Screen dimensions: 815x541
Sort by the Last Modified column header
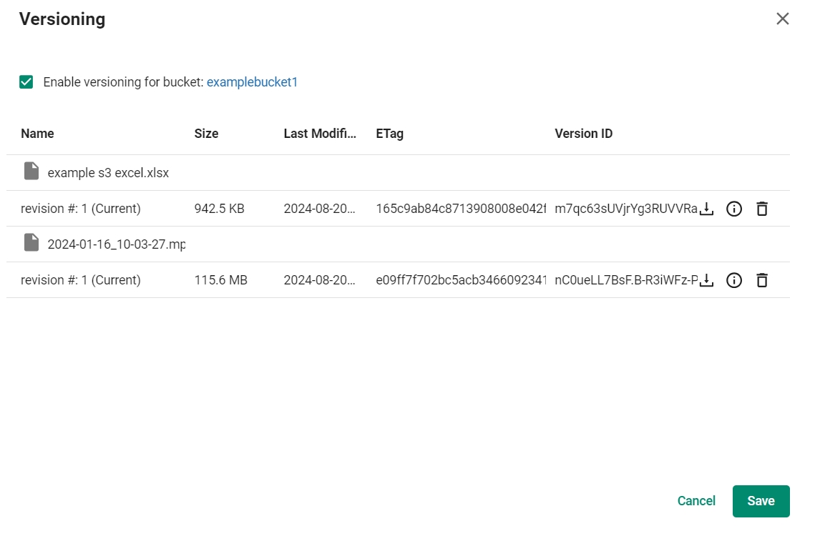point(319,134)
